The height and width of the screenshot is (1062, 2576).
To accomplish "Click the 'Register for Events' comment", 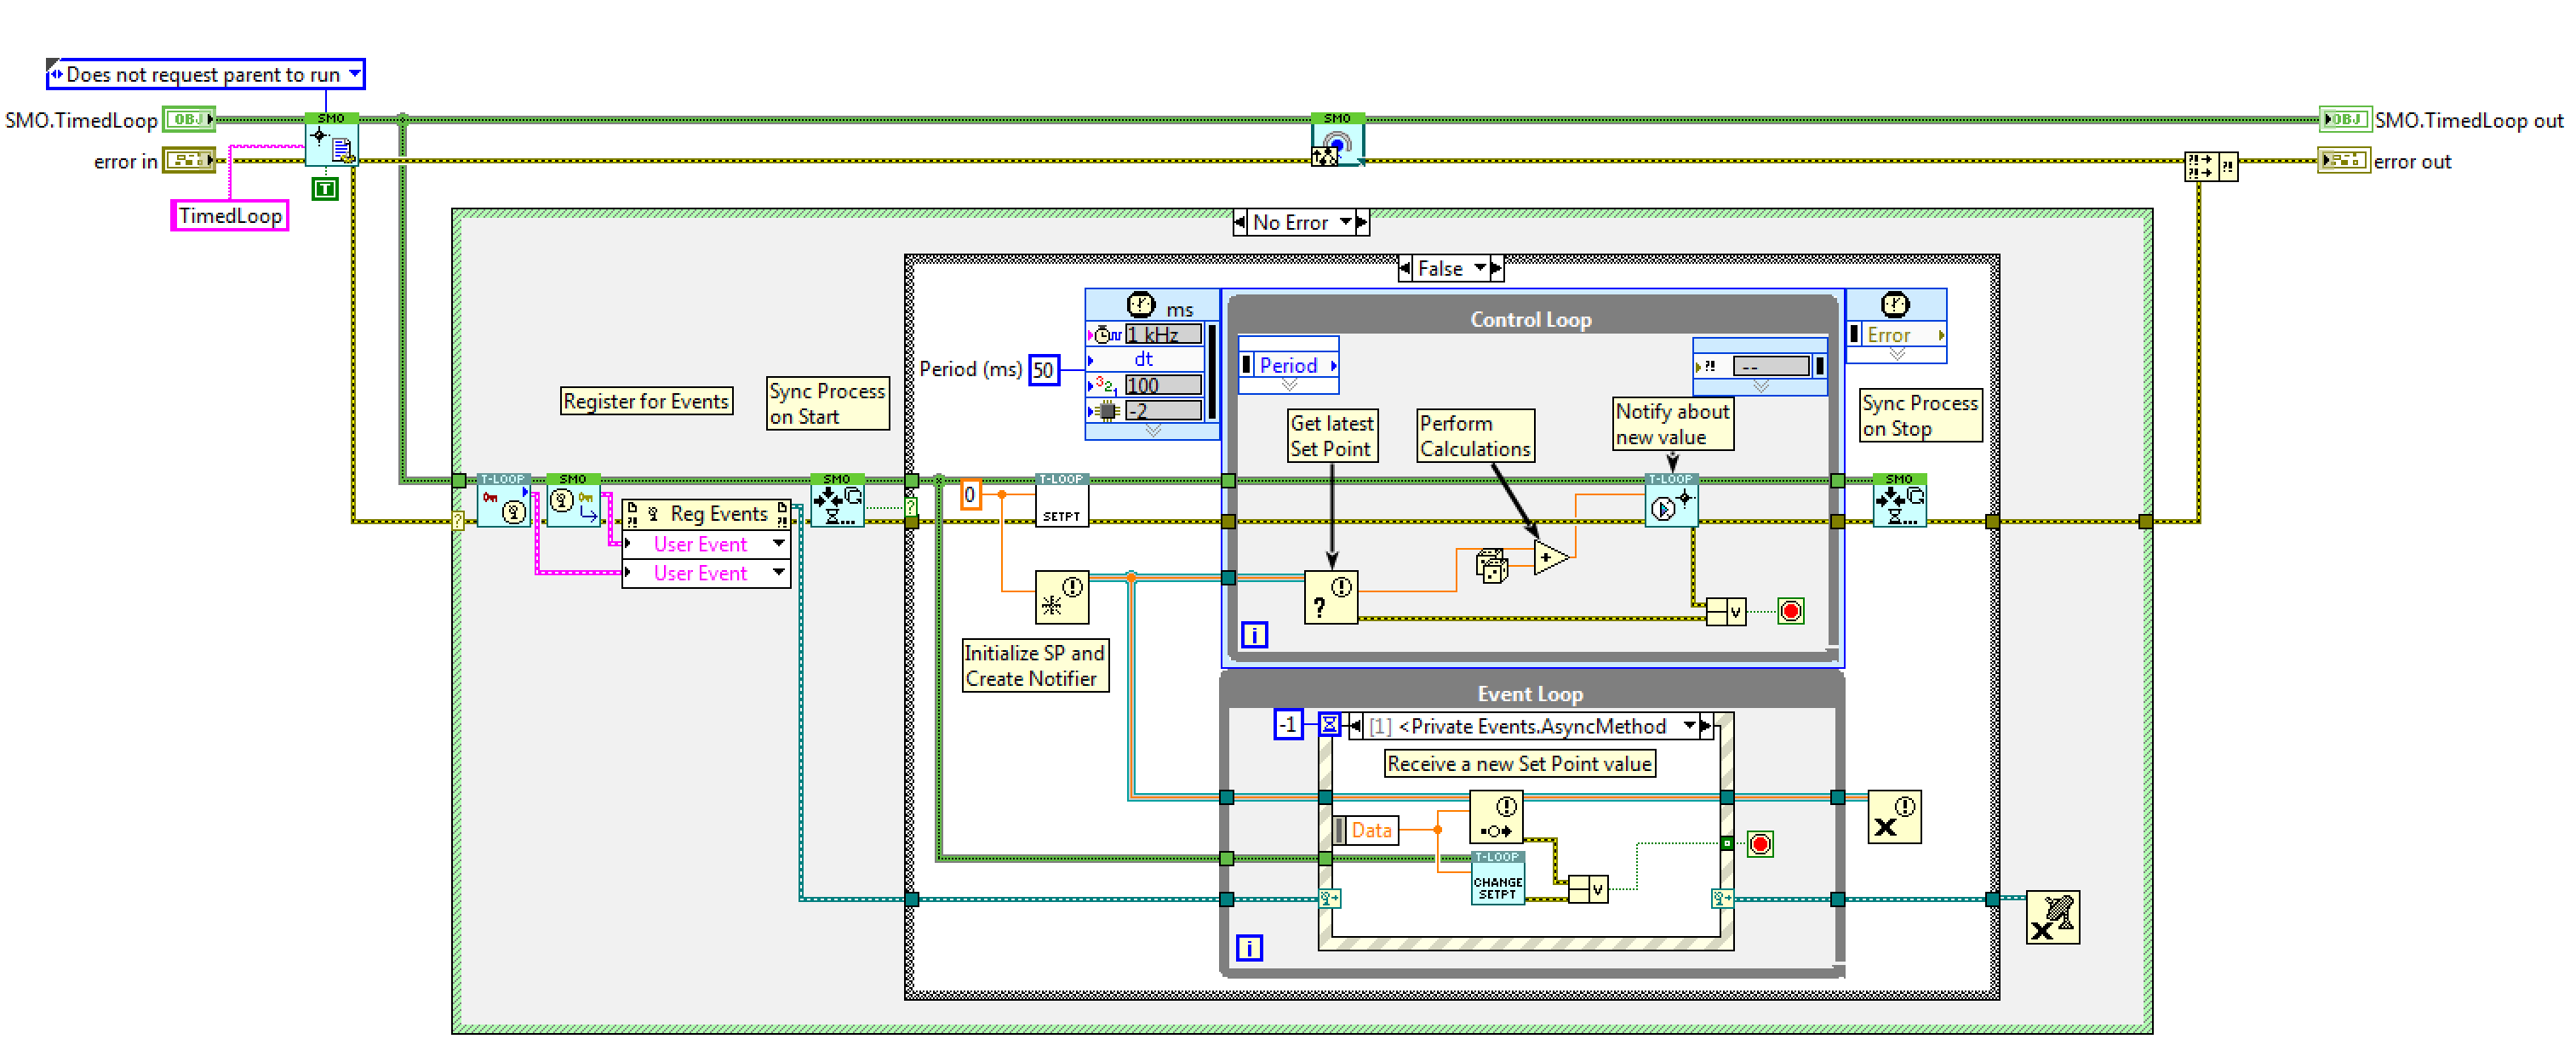I will coord(646,401).
